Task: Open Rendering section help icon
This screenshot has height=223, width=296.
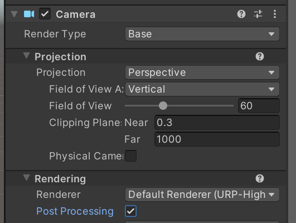Action: 260,178
